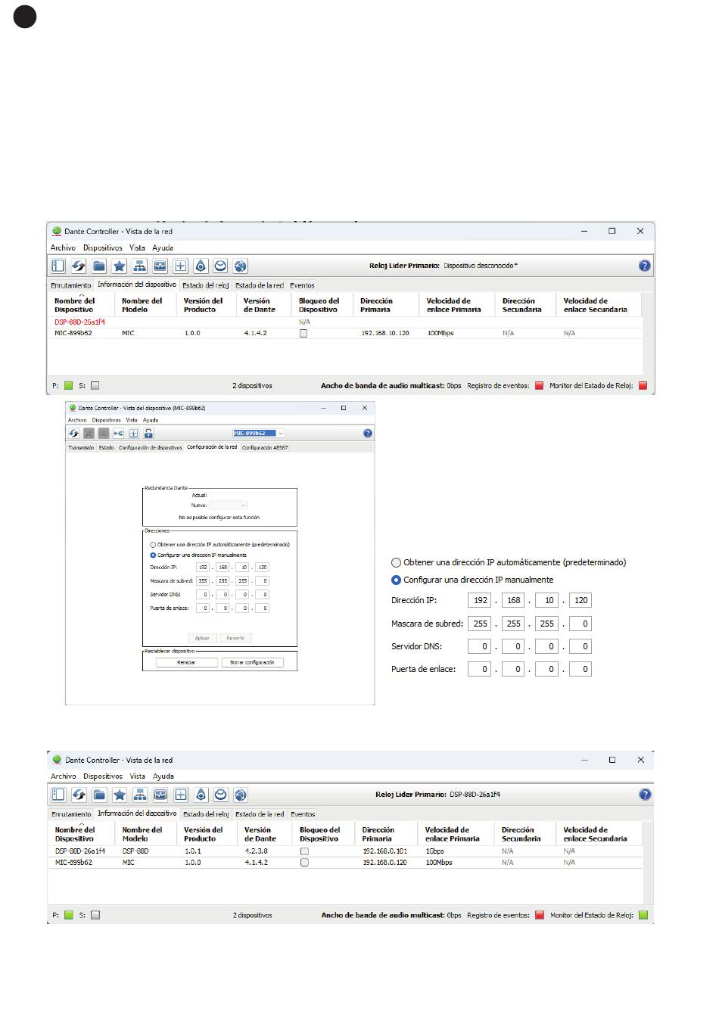The image size is (719, 1036).
Task: Open MIC-899b62 device selector dropdown
Action: 259,434
